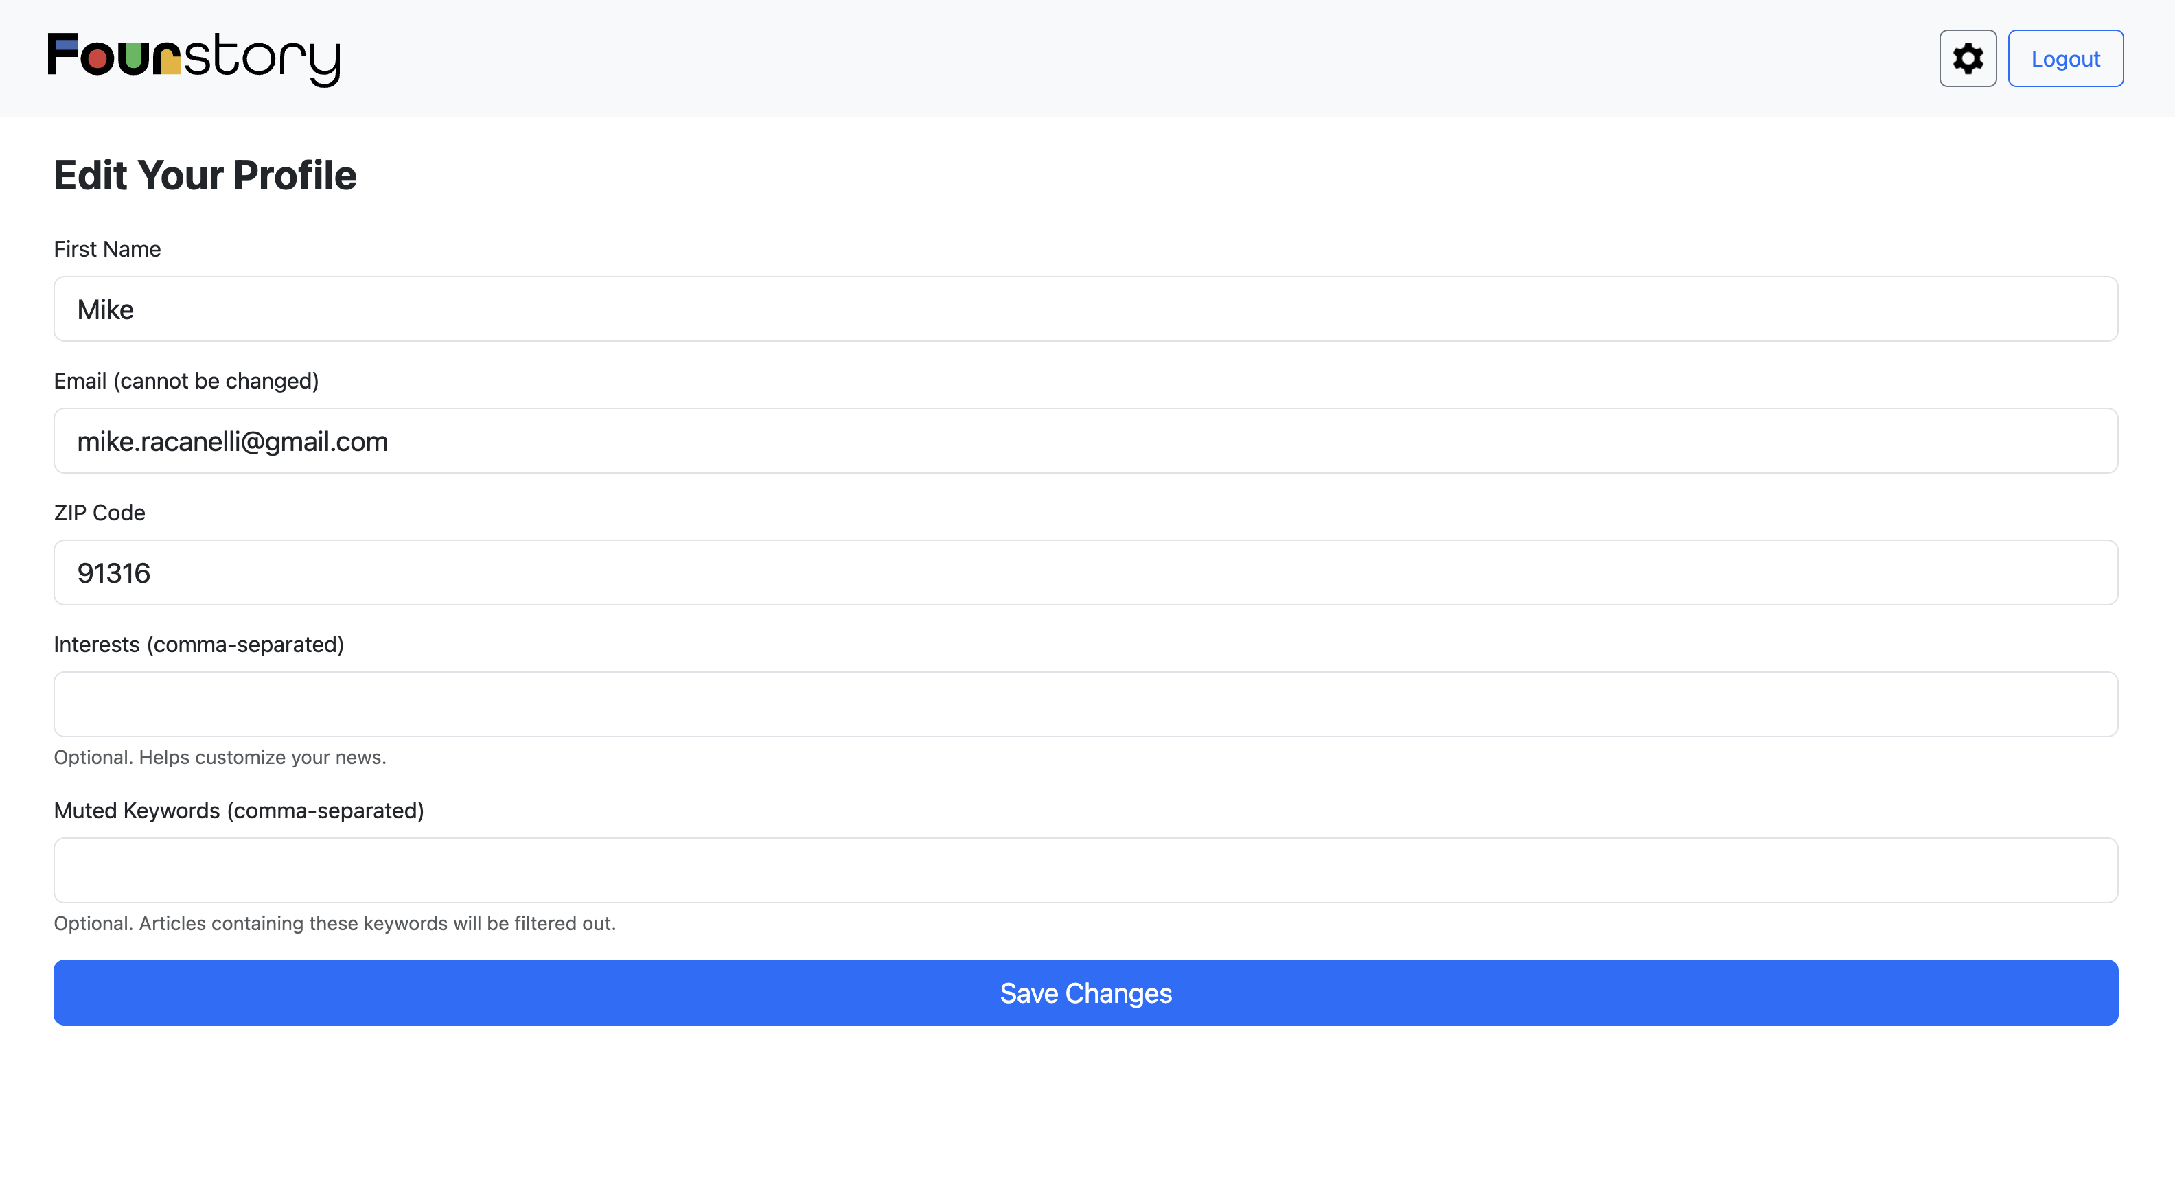2175x1193 pixels.
Task: Click the Edit Your Profile heading
Action: pos(205,176)
